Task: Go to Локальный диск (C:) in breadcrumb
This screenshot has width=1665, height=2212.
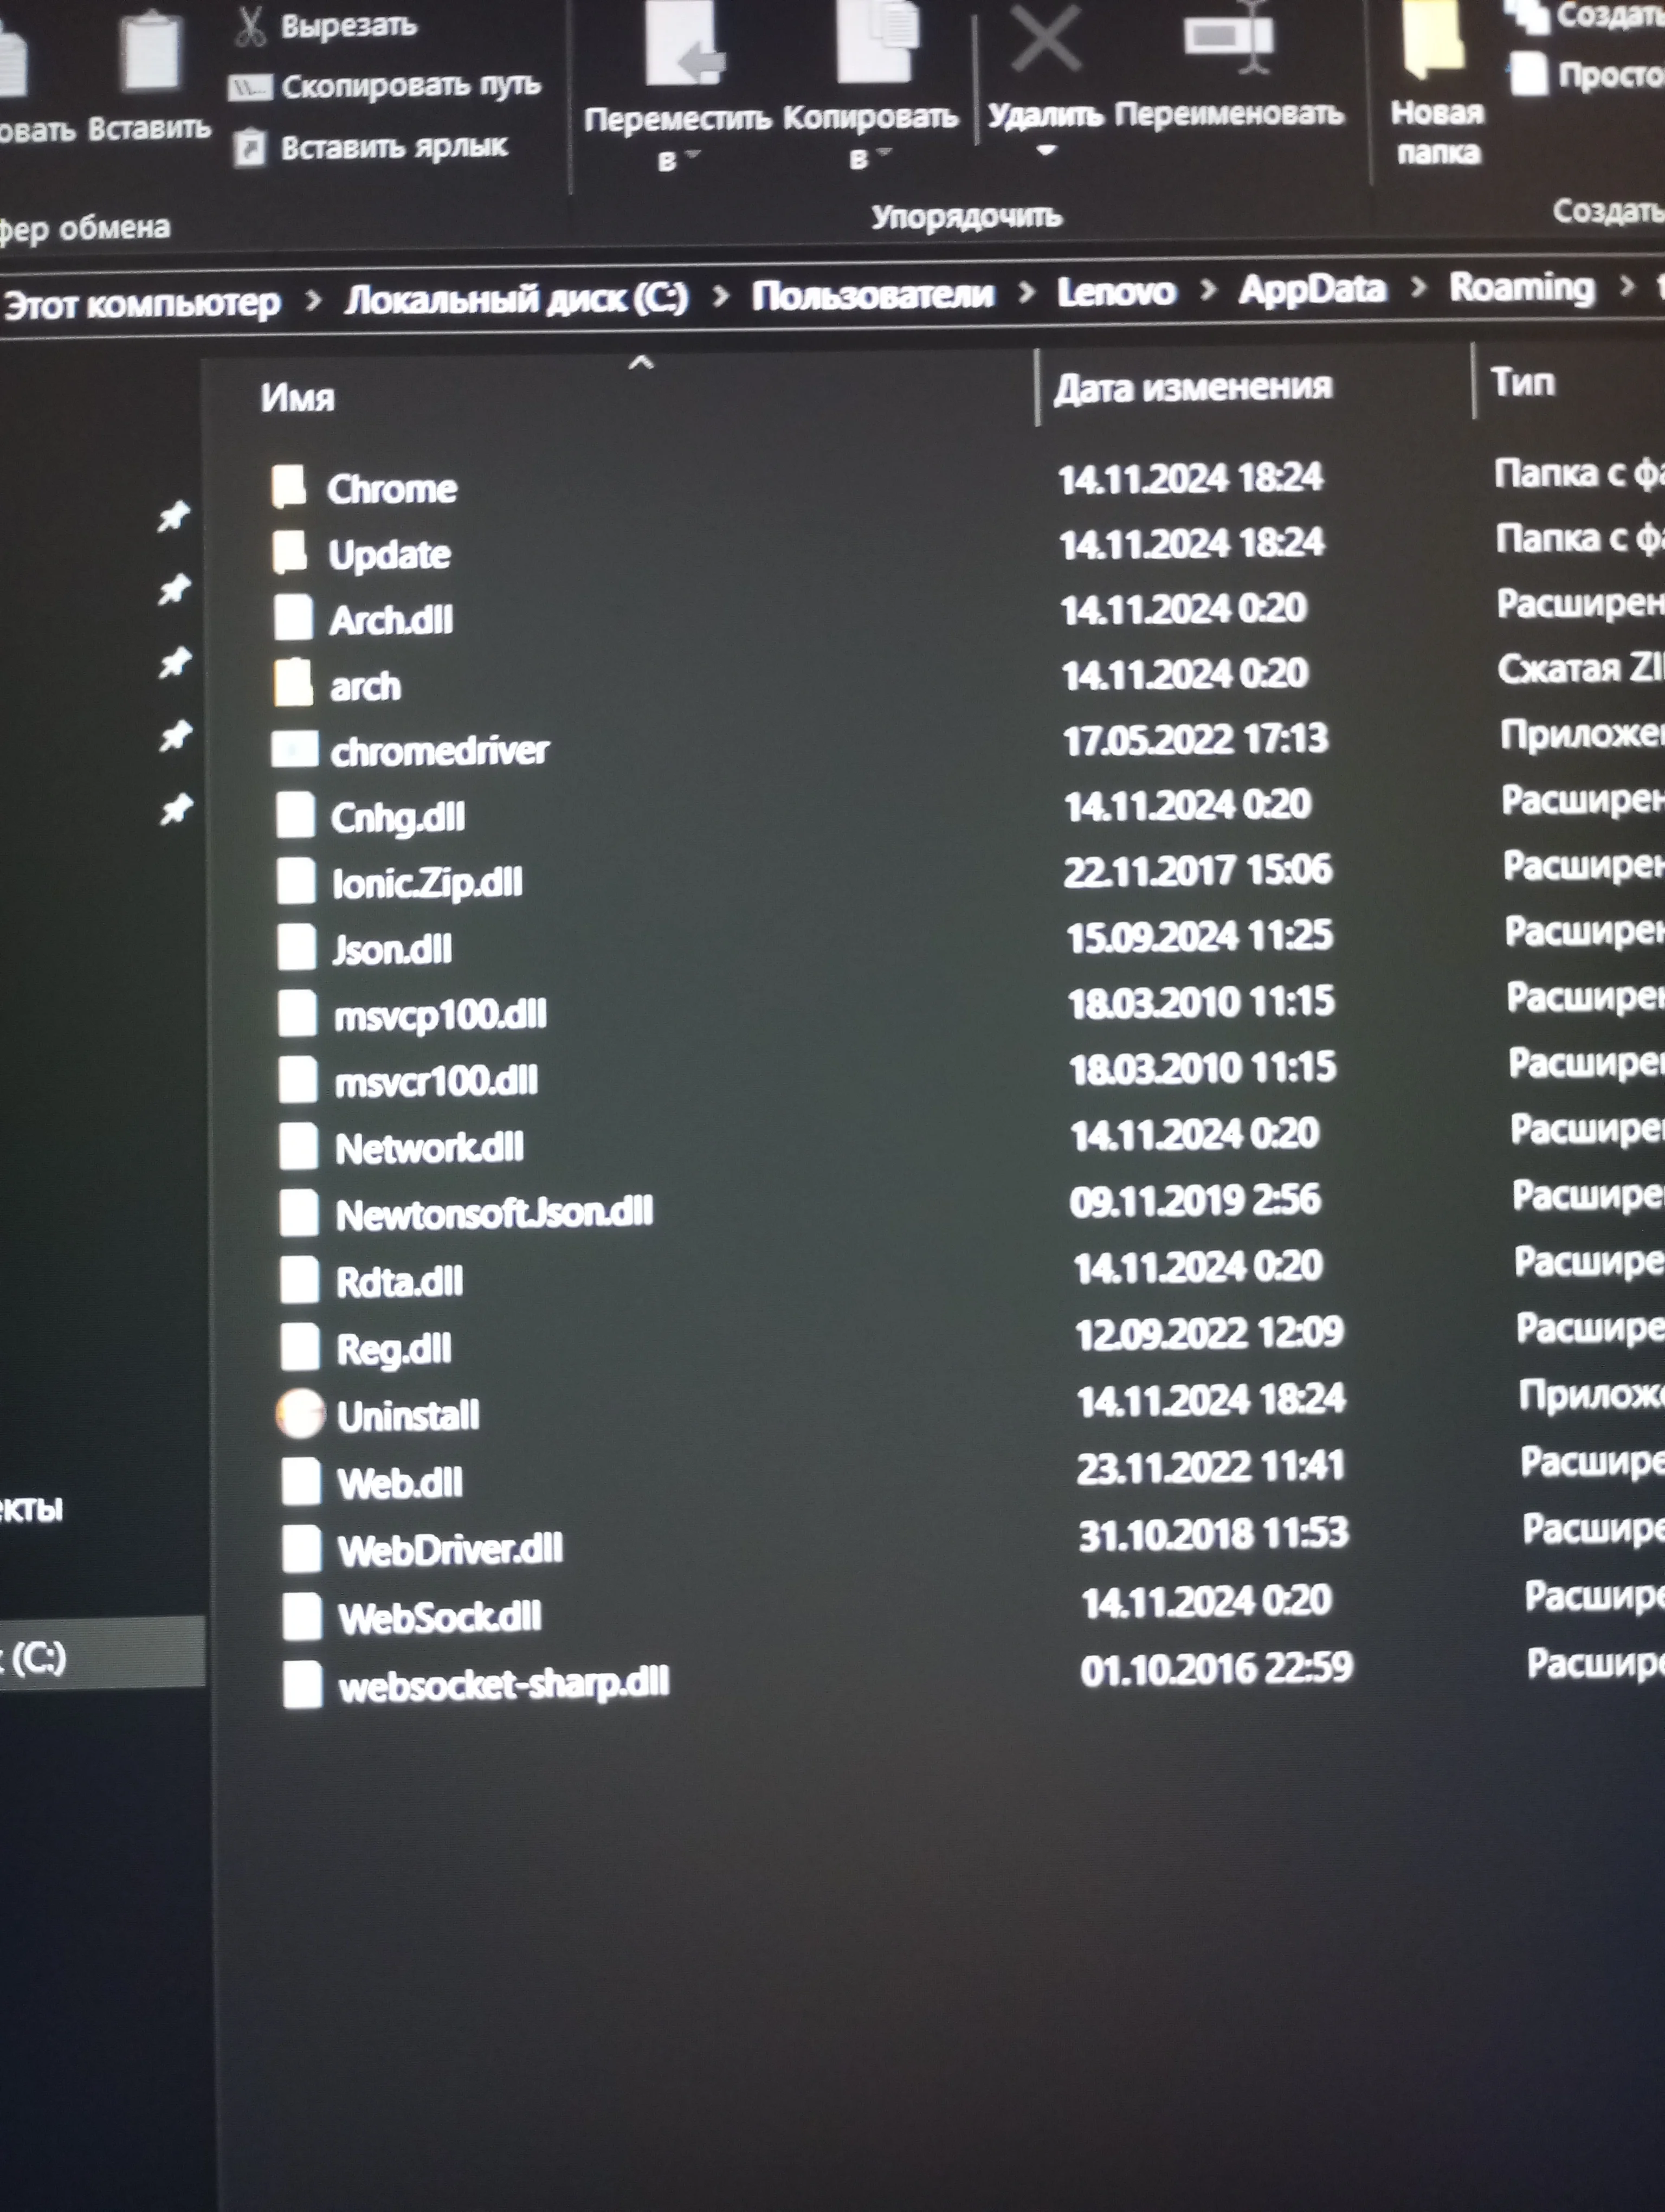Action: click(515, 298)
